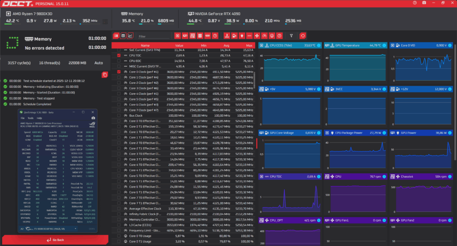The image size is (457, 246).
Task: Click the 'Memory - Test stopped' log entry
Action: [39, 98]
